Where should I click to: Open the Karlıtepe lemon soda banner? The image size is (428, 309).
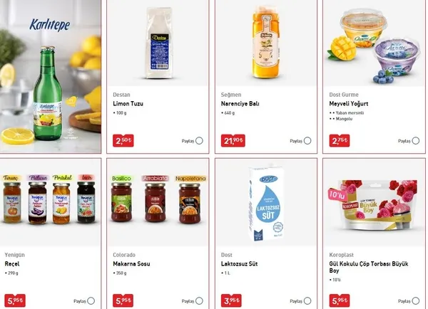pos(50,76)
